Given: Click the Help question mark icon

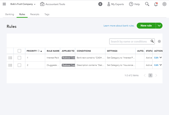Looking at the screenshot, I should tap(131, 4).
